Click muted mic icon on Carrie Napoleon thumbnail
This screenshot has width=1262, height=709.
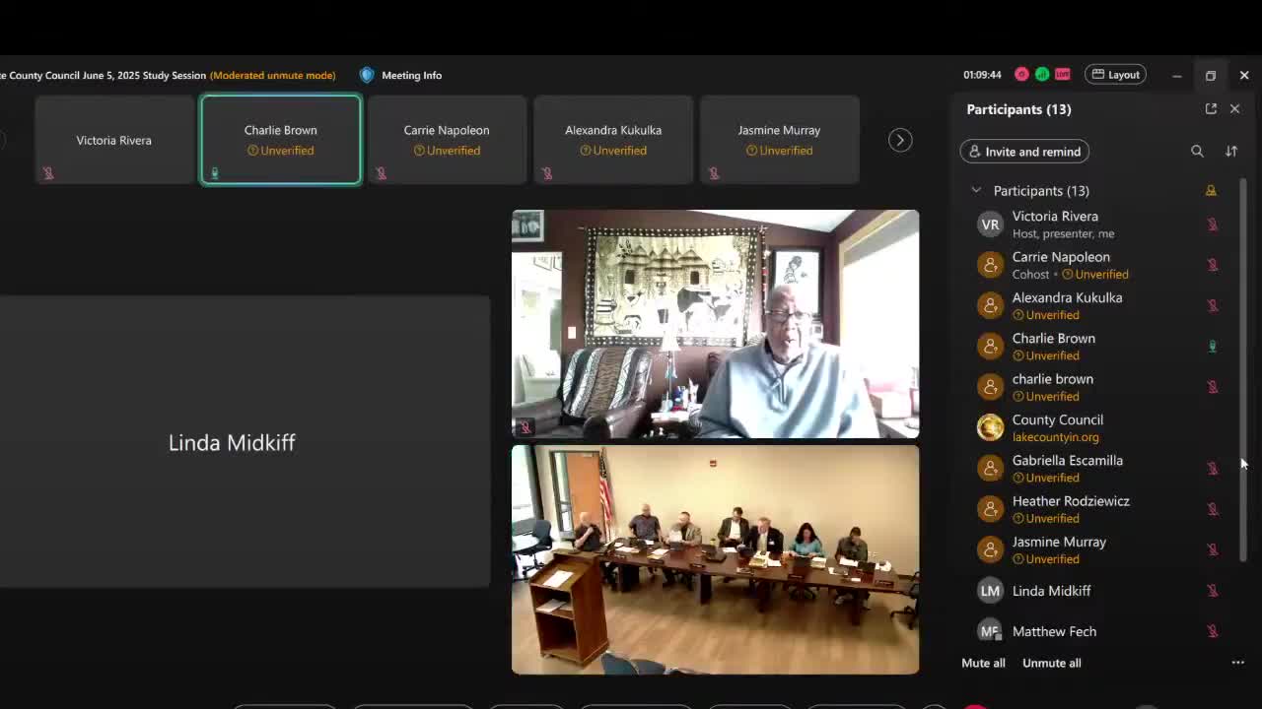click(x=381, y=173)
